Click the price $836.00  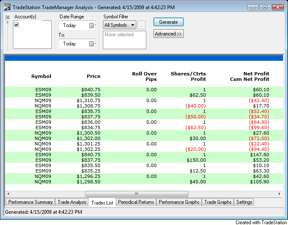click(x=91, y=122)
